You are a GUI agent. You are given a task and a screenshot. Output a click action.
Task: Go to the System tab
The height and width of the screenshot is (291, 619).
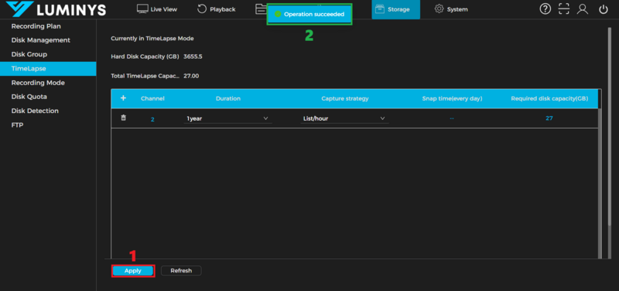click(x=451, y=9)
